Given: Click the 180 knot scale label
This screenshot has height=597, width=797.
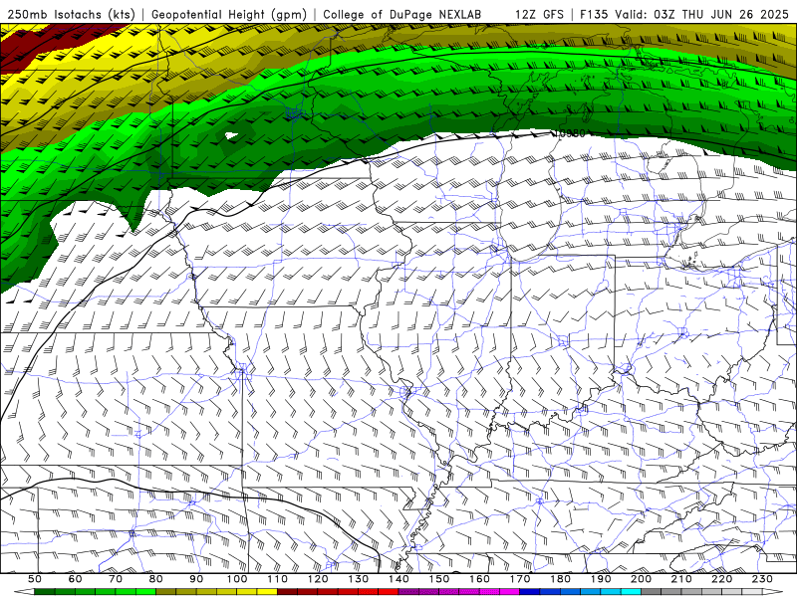Looking at the screenshot, I should (560, 579).
